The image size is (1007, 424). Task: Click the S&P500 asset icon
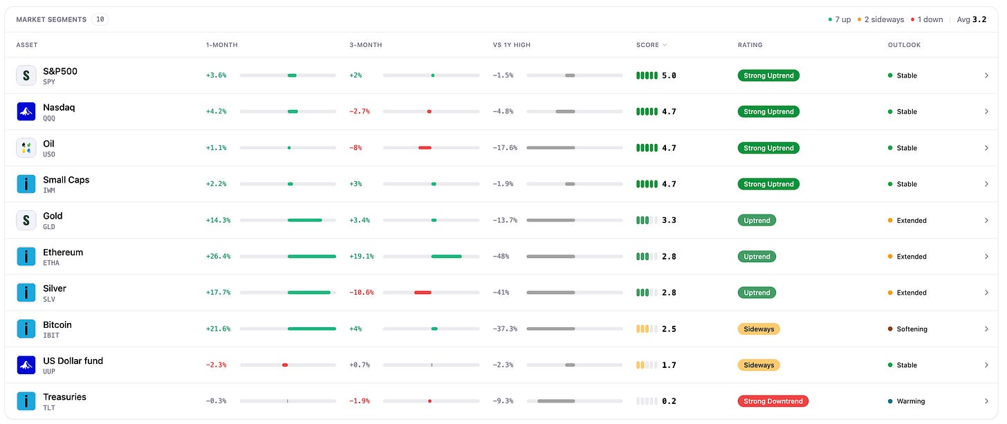point(26,75)
